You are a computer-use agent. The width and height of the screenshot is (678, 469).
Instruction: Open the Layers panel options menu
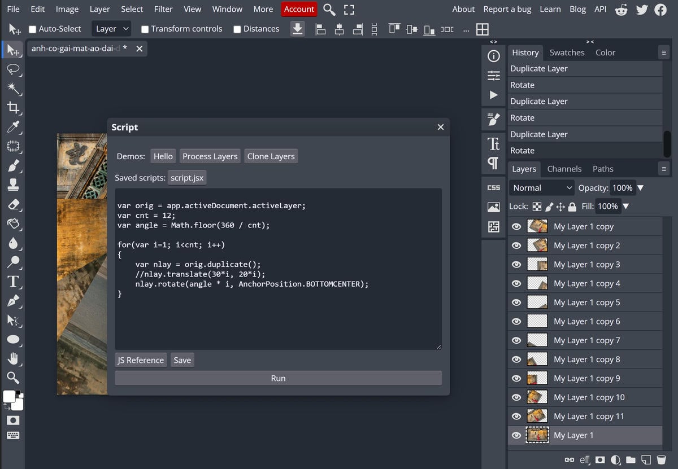pos(664,169)
